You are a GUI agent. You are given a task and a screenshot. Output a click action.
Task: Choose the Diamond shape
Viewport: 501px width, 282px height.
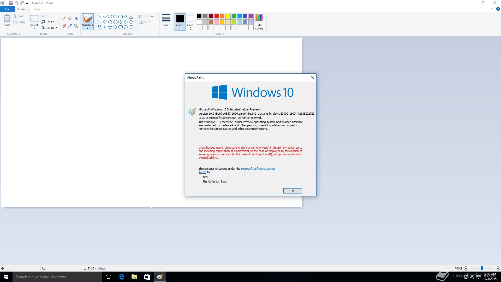(105, 22)
